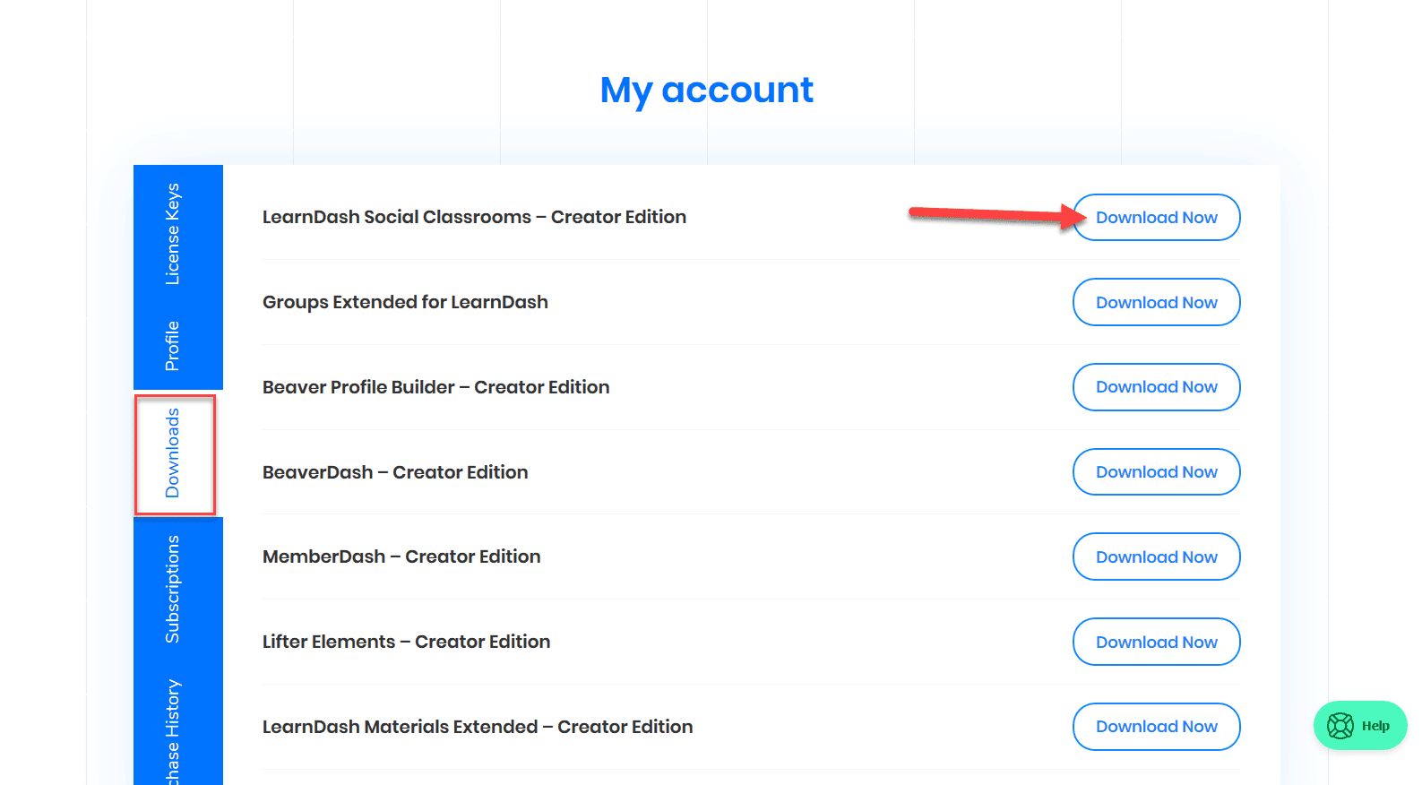This screenshot has width=1422, height=785.
Task: Switch to the Profile tab
Action: [x=173, y=346]
